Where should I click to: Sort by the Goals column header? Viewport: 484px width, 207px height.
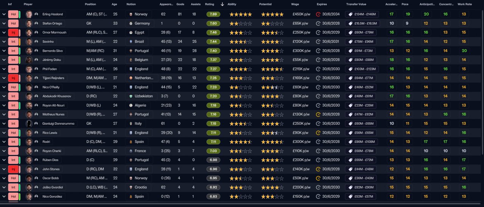pyautogui.click(x=180, y=4)
